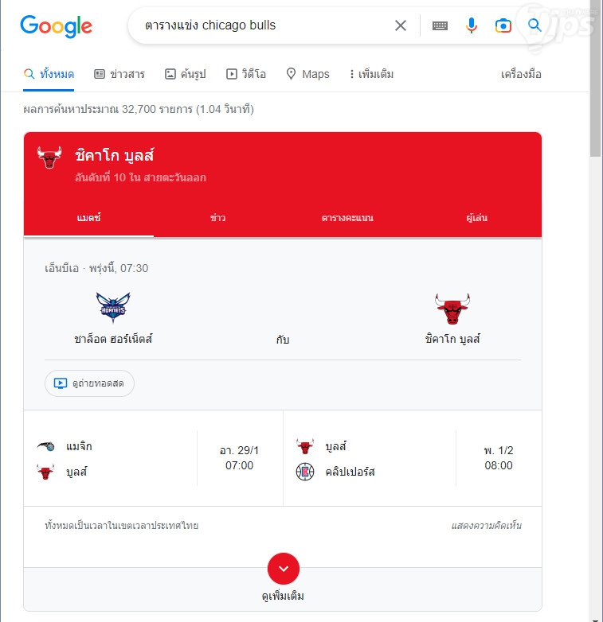The height and width of the screenshot is (622, 603).
Task: Click the Google logo
Action: pyautogui.click(x=56, y=26)
